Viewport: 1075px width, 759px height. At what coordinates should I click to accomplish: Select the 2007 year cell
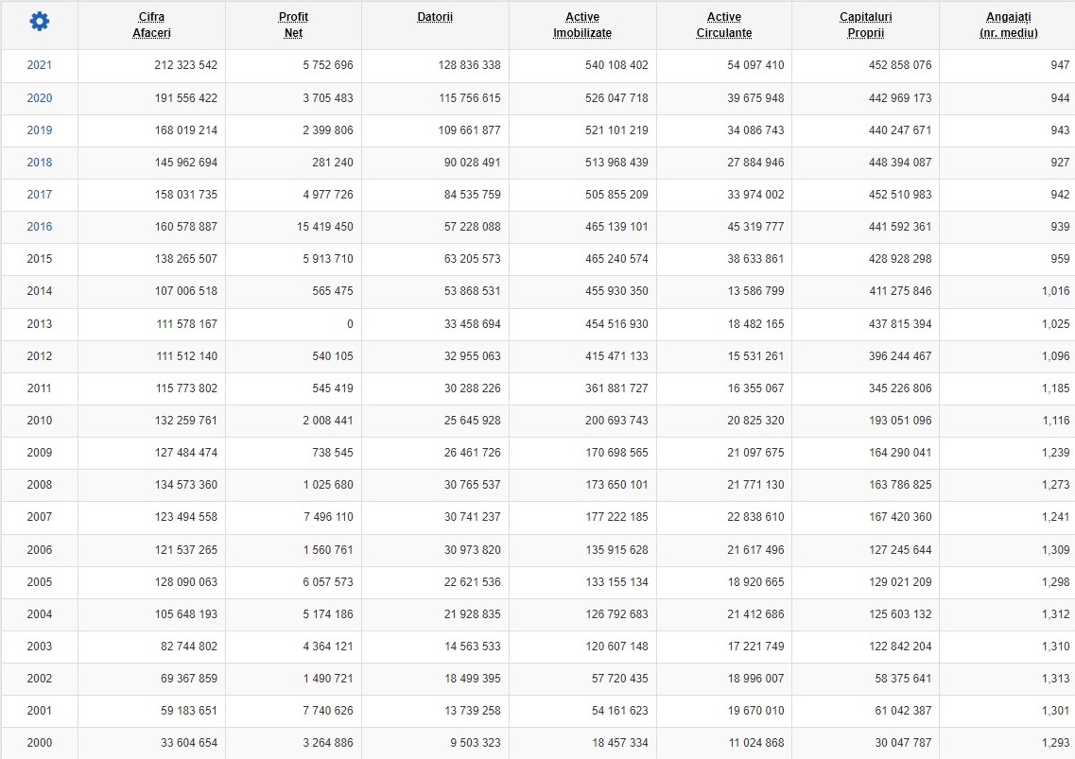[x=39, y=518]
